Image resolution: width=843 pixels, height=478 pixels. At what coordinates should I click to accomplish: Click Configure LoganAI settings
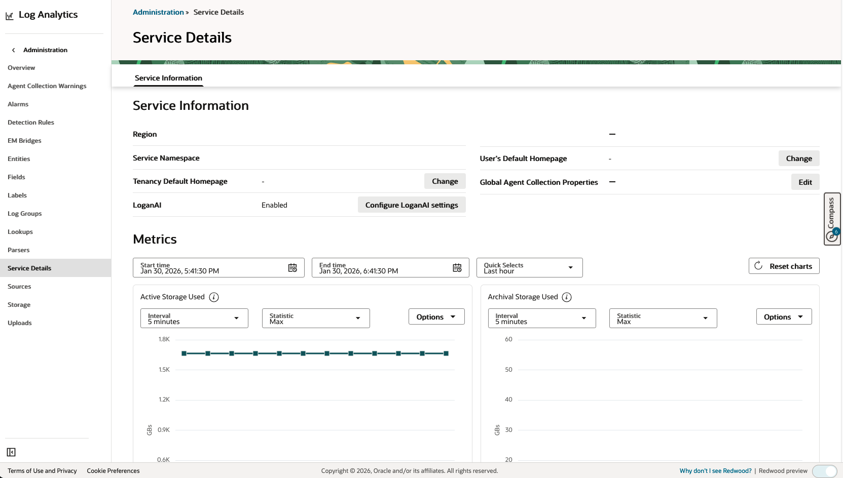[x=412, y=205]
